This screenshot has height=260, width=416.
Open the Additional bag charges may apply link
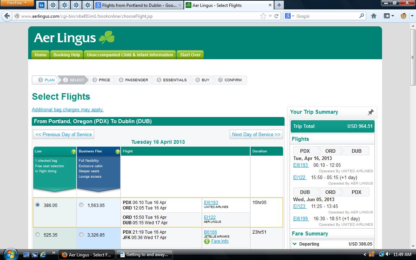[68, 109]
